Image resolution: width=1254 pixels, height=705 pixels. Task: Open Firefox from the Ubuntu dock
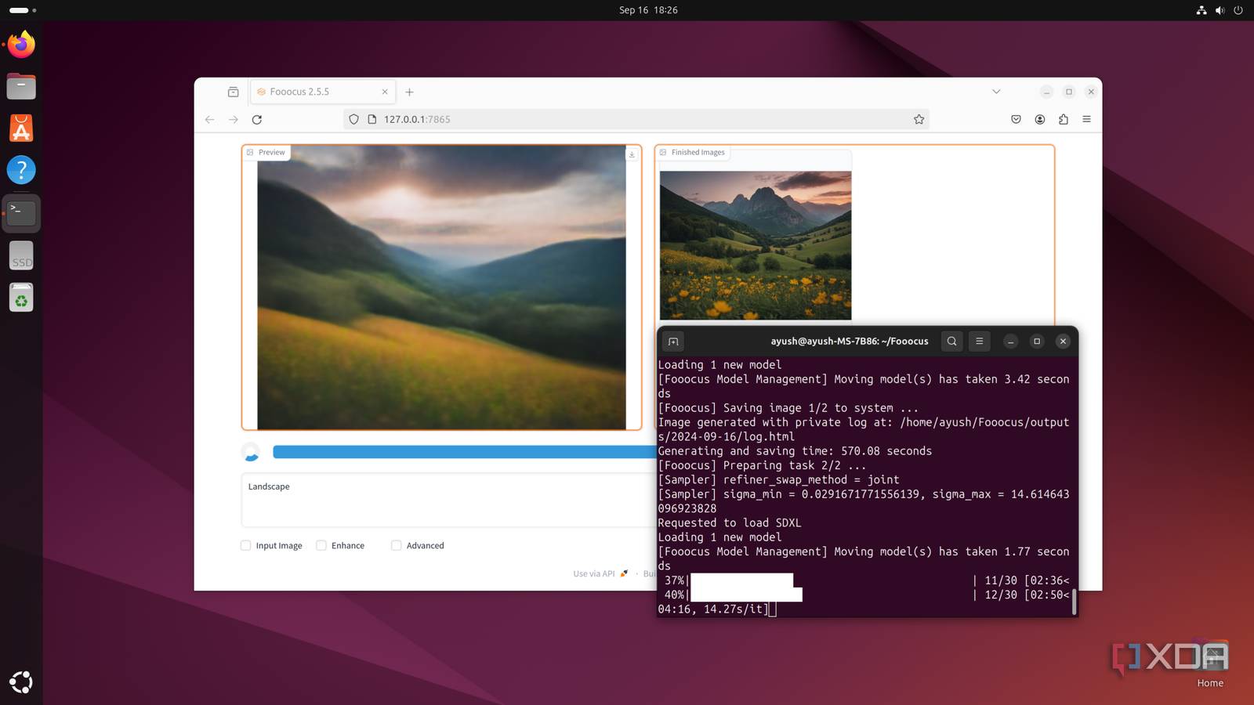click(x=21, y=44)
